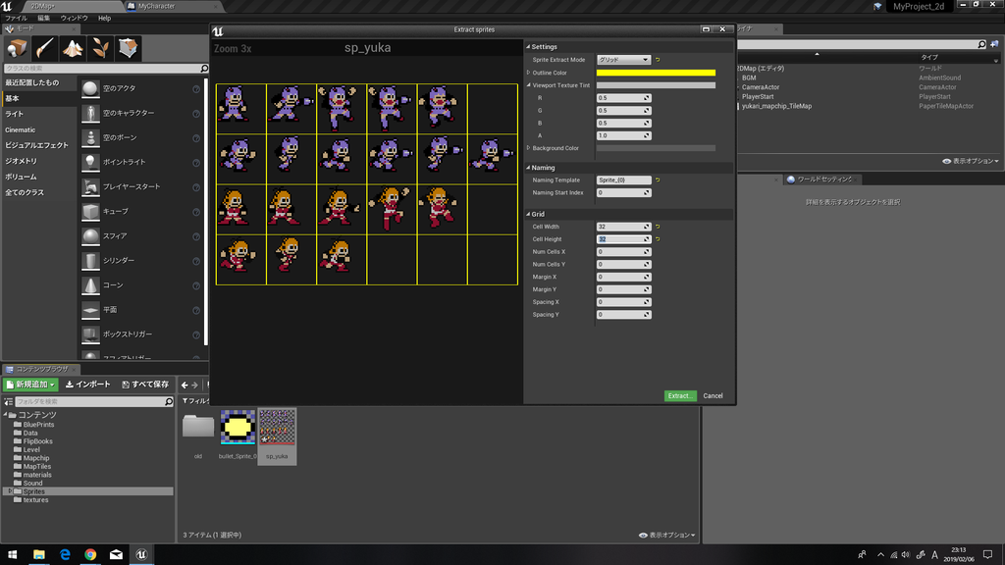Image resolution: width=1005 pixels, height=565 pixels.
Task: Click the インポート button
Action: [x=88, y=385]
